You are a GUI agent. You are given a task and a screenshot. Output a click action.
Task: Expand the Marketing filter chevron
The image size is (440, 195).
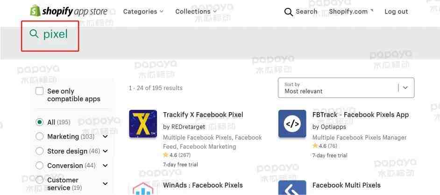(x=105, y=136)
